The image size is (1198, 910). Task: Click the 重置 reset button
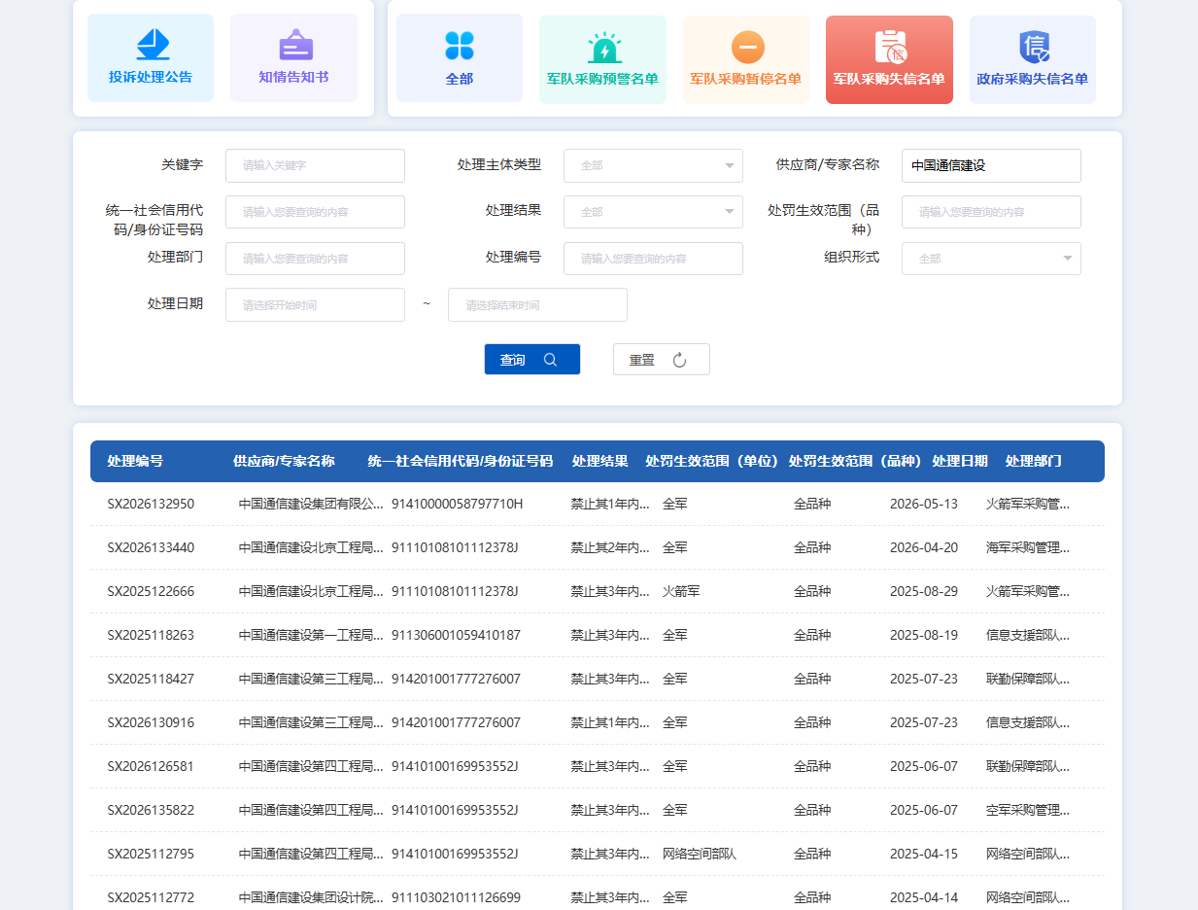[x=662, y=360]
